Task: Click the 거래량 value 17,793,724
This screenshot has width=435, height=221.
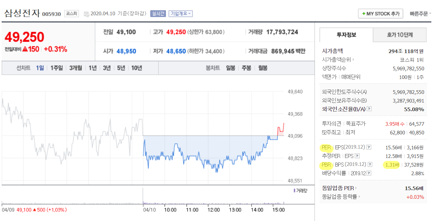Action: (x=282, y=32)
